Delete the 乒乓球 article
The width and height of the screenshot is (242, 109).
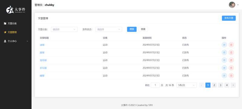point(231,68)
